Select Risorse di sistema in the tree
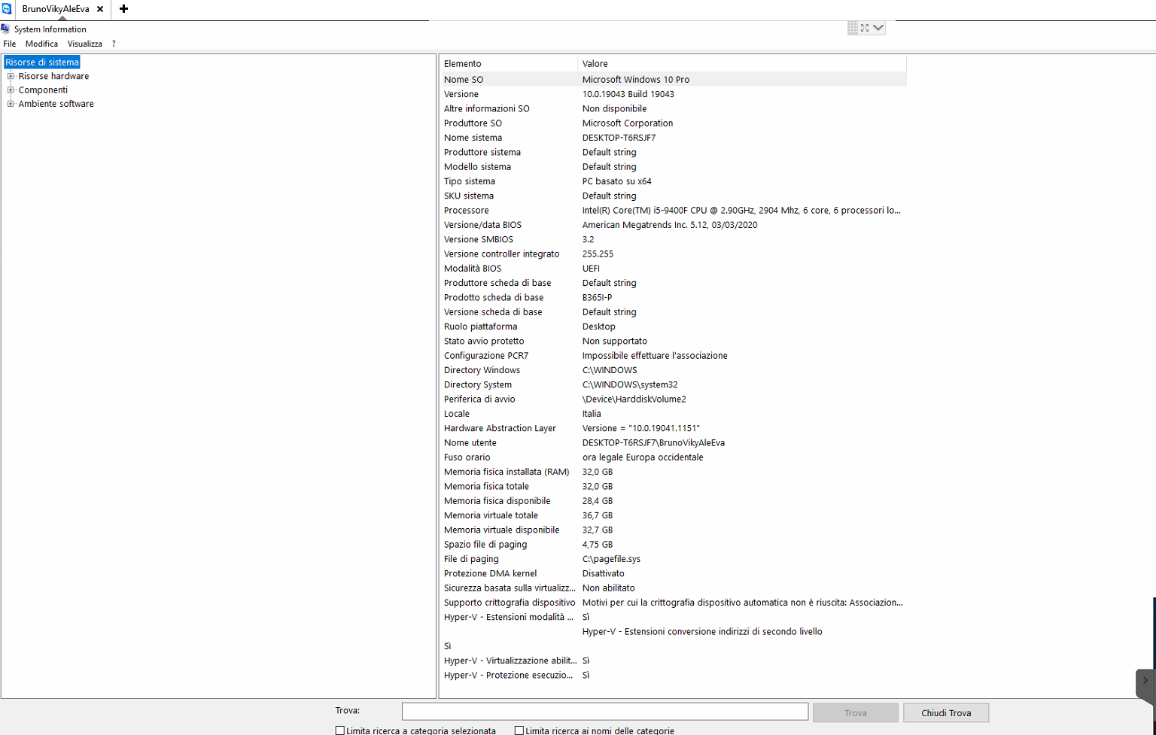Screen dimensions: 1156x735 point(42,62)
